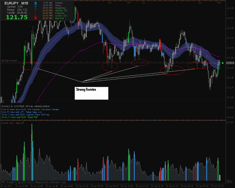Open the green EUR Retail PMI headline
The image size is (235, 188).
coord(20,117)
